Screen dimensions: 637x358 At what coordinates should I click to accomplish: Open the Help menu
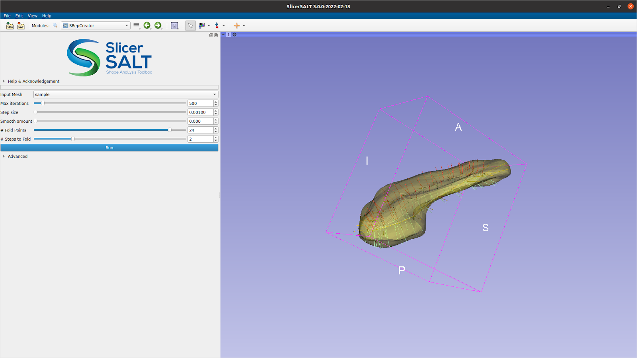pyautogui.click(x=47, y=16)
